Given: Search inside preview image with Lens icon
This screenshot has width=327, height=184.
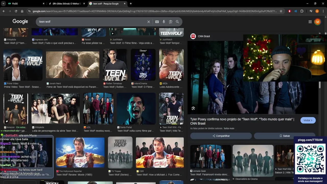Looking at the screenshot, I should coord(193,108).
